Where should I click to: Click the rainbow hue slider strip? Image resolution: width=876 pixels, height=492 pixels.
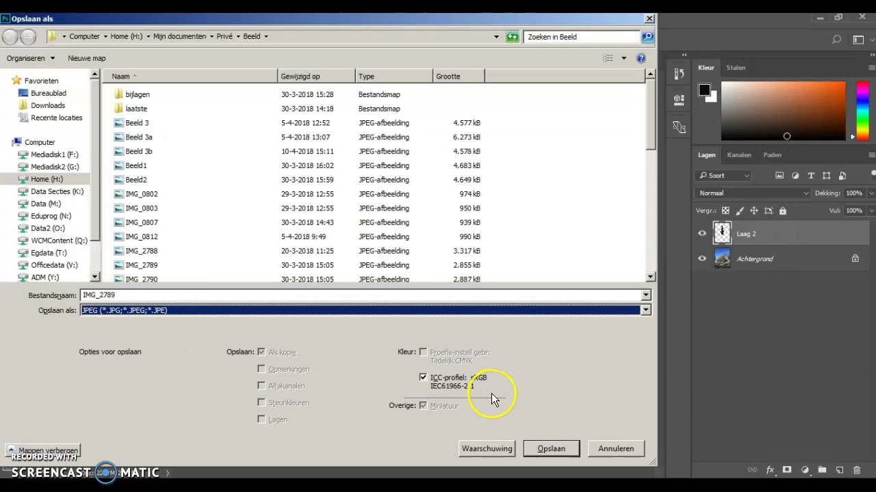862,111
